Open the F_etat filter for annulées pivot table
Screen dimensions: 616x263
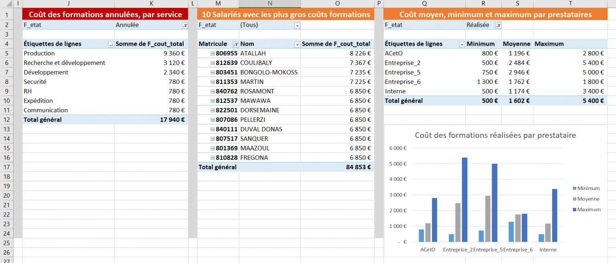tap(185, 25)
